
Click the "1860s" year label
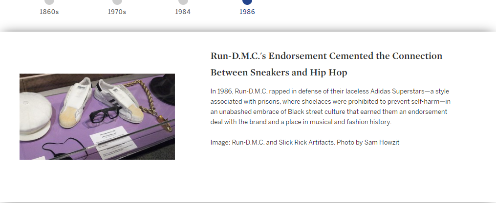(49, 12)
